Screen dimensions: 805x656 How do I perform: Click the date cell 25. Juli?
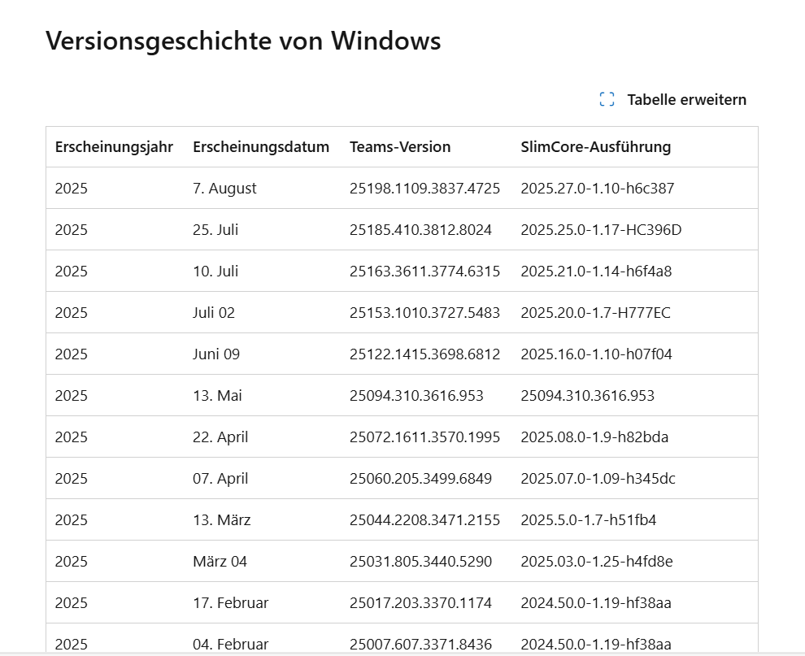click(215, 229)
